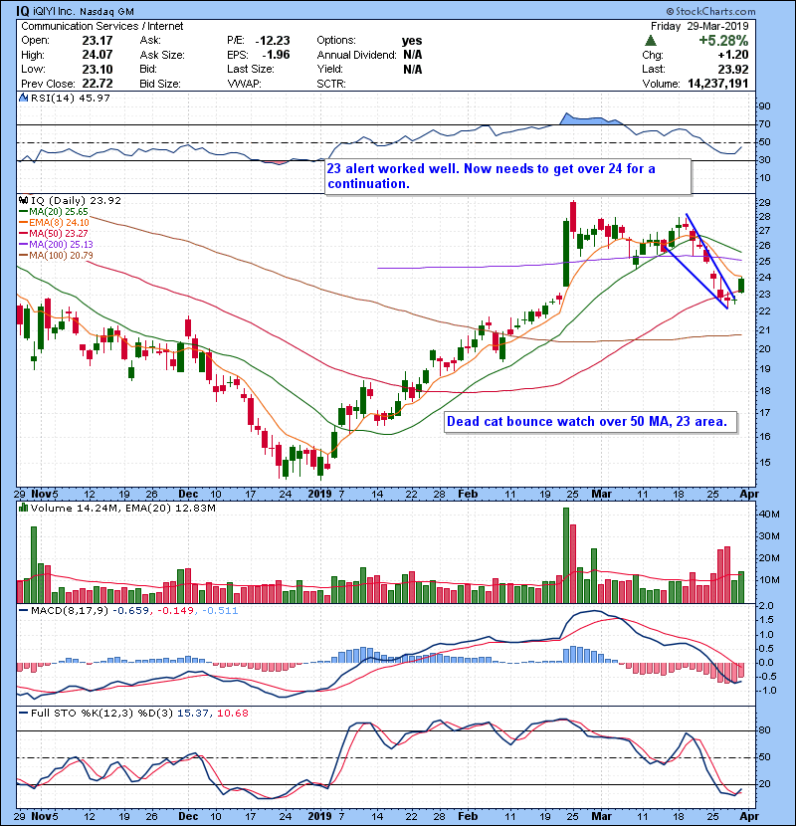Image resolution: width=796 pixels, height=826 pixels.
Task: Click the latest green candlestick at chart's right edge
Action: point(741,285)
